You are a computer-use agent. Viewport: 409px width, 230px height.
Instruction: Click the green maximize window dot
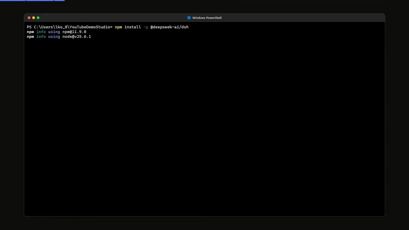click(x=38, y=18)
